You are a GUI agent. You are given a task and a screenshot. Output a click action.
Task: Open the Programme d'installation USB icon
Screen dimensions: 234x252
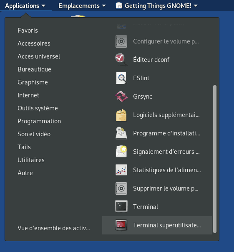point(121,133)
